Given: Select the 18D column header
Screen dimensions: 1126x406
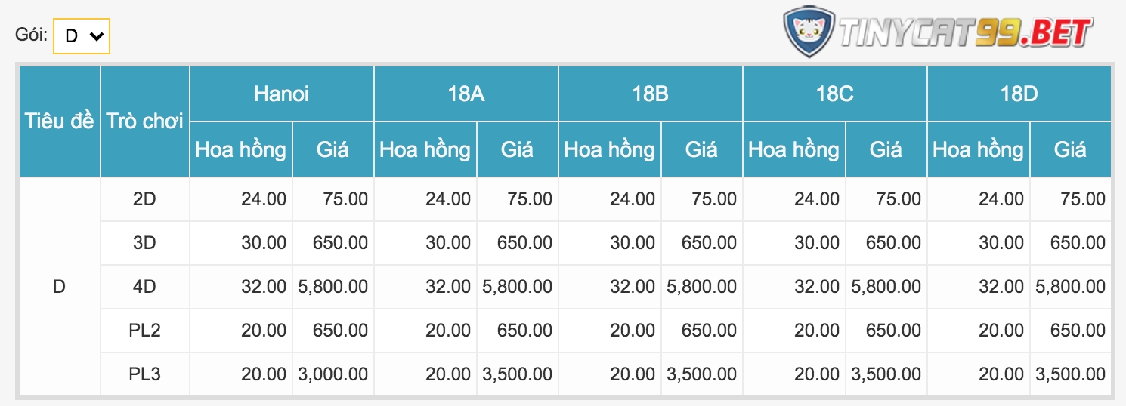Looking at the screenshot, I should click(1019, 94).
